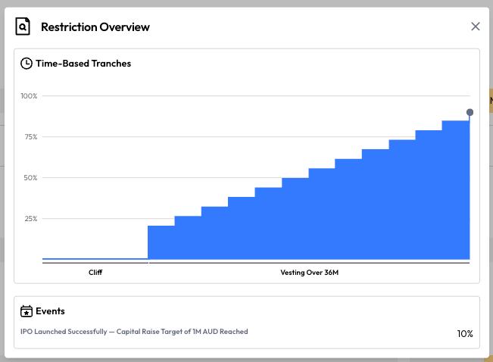Image resolution: width=493 pixels, height=362 pixels.
Task: Click the clock icon next to Time-Based Tranches
Action: [27, 63]
